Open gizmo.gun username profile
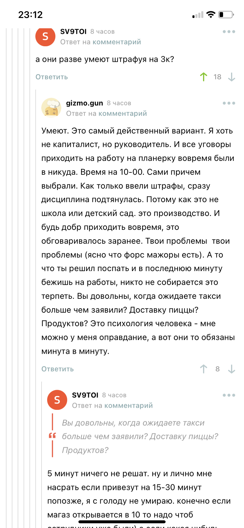244x528 pixels. (85, 103)
